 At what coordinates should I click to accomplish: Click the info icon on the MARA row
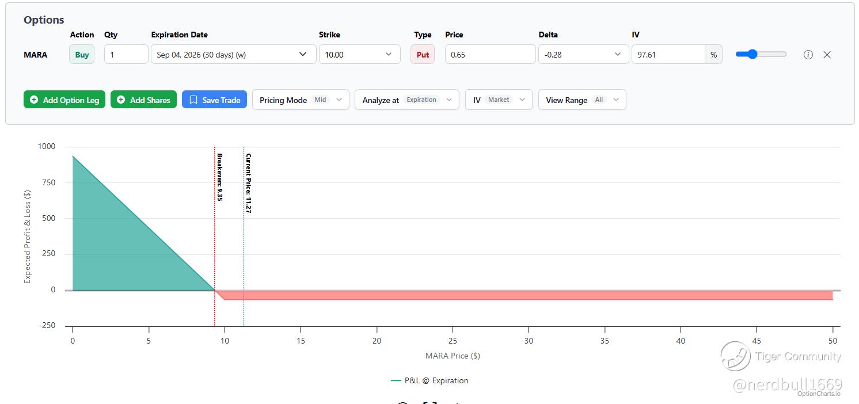(808, 55)
